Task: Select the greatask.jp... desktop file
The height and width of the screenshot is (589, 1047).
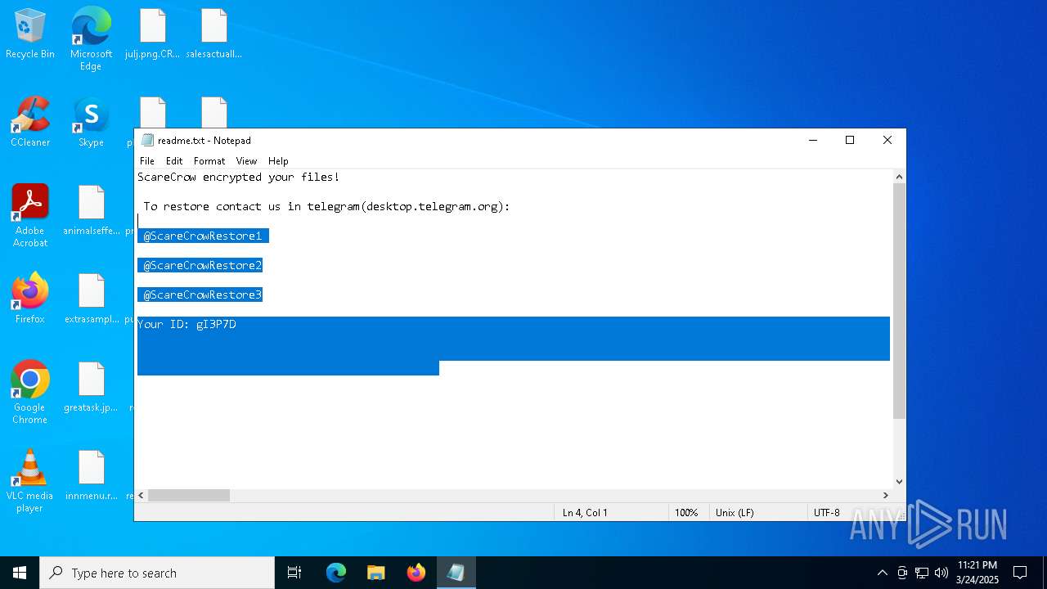Action: pos(91,387)
